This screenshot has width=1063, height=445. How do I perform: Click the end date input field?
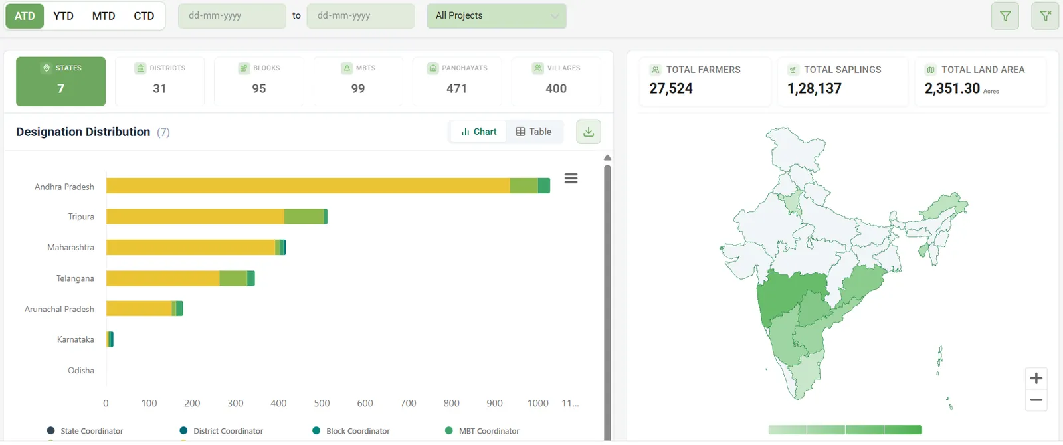(x=361, y=16)
